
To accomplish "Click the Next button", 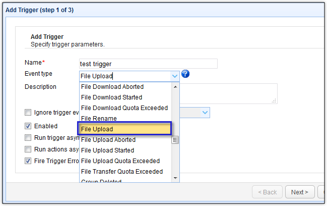I will pos(300,192).
